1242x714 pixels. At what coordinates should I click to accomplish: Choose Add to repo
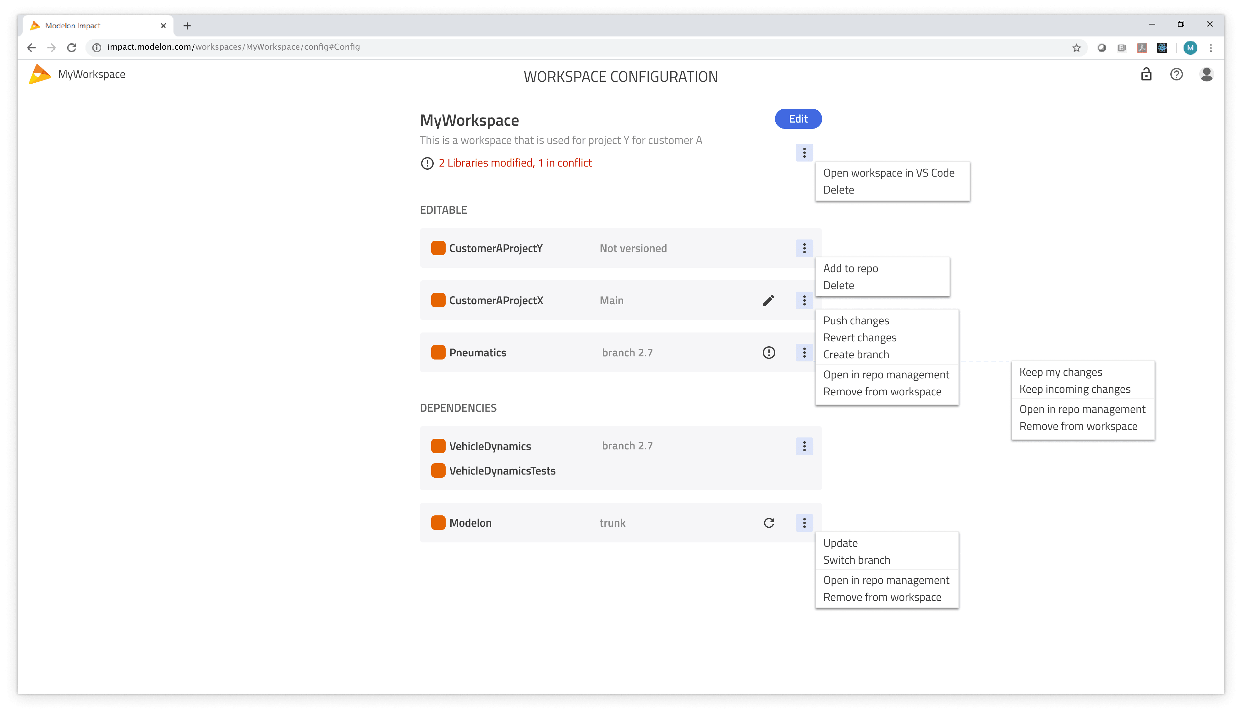pos(850,268)
